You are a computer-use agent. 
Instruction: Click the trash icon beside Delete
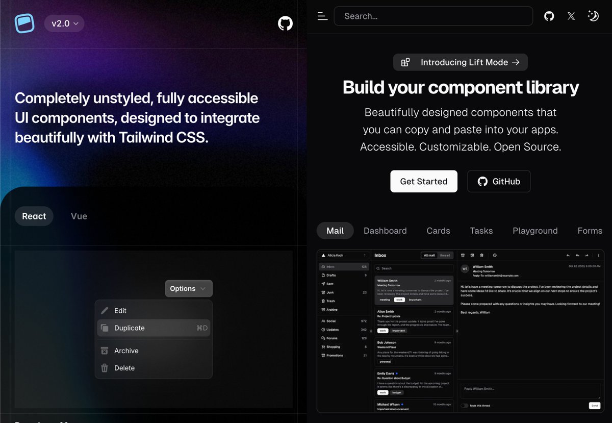(105, 368)
